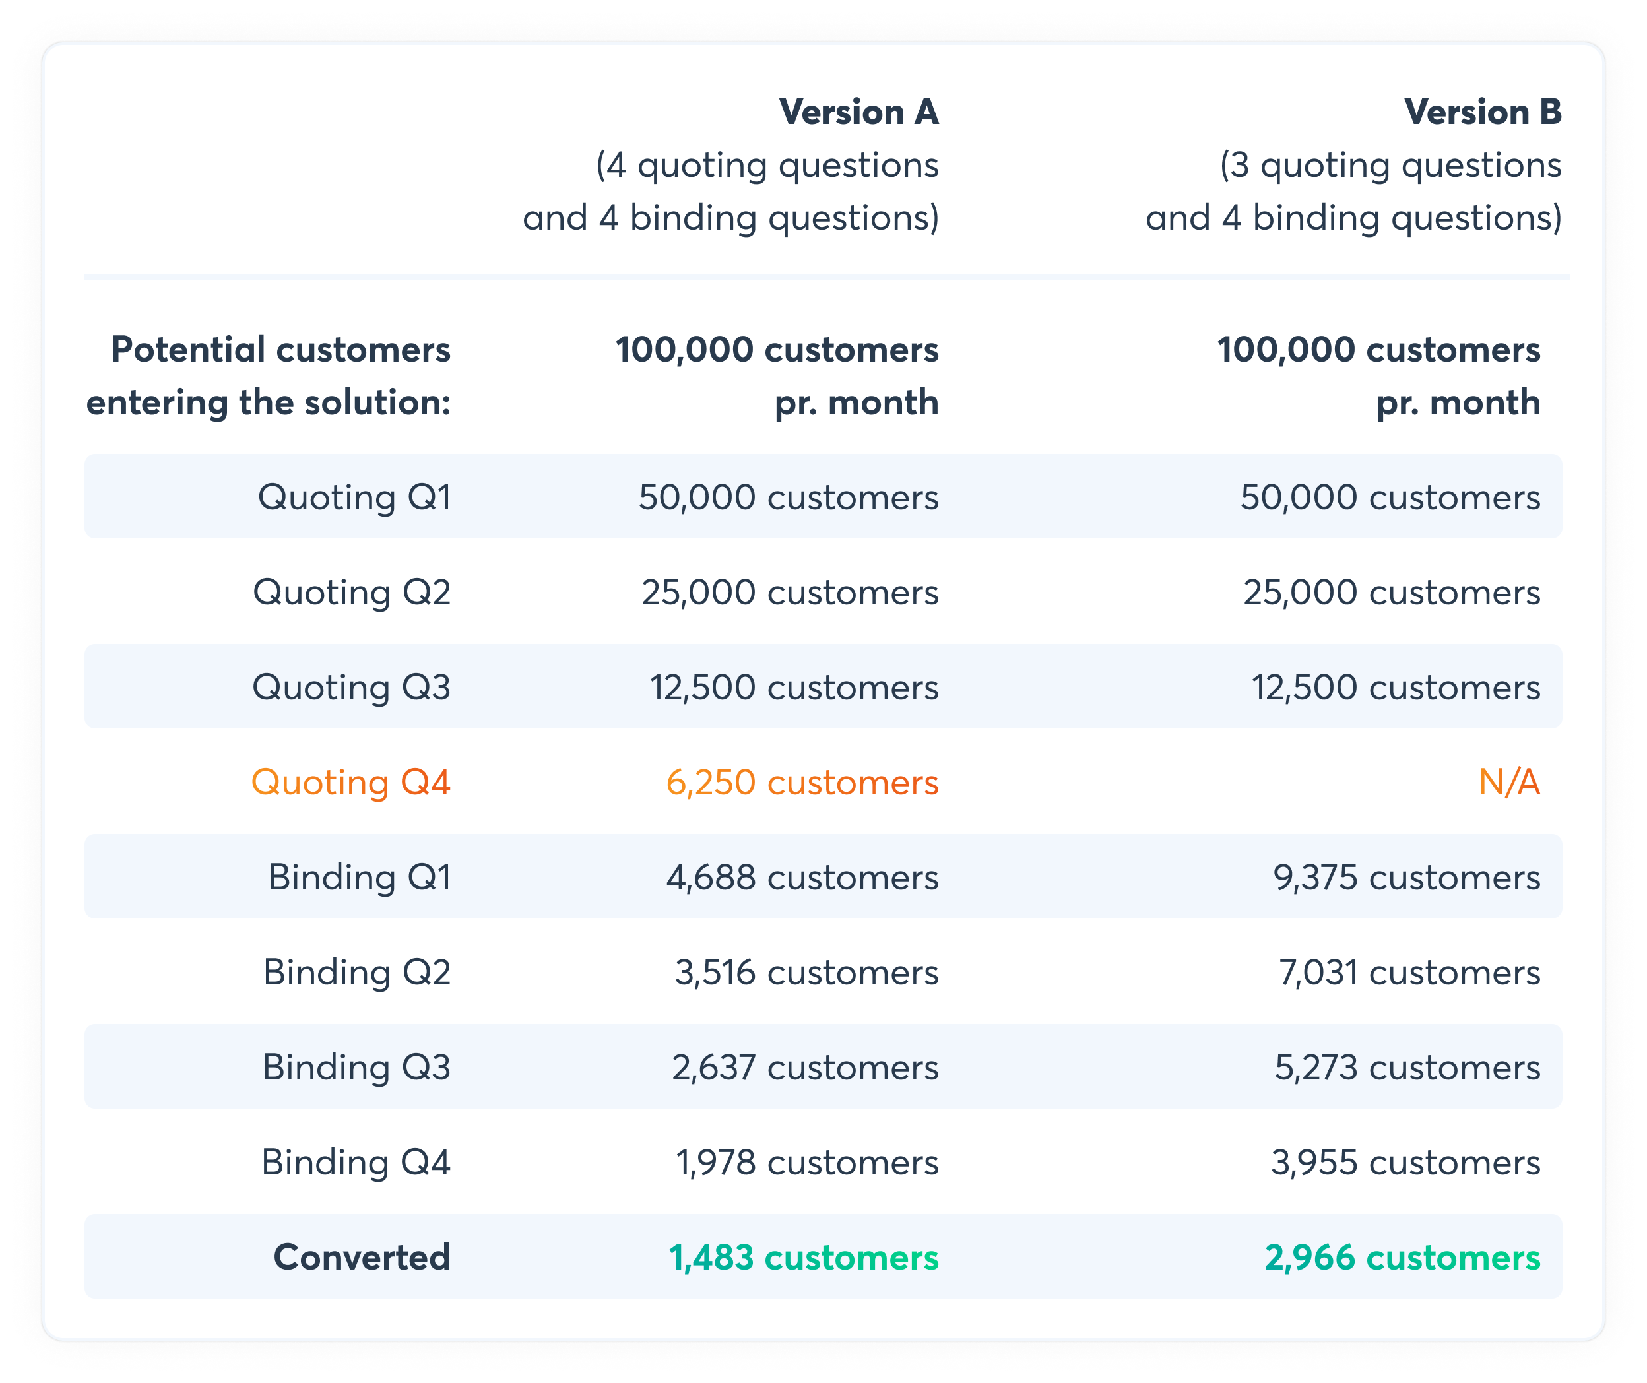Image resolution: width=1647 pixels, height=1383 pixels.
Task: Select '(4 quoting questions' subtitle text
Action: pyautogui.click(x=767, y=166)
